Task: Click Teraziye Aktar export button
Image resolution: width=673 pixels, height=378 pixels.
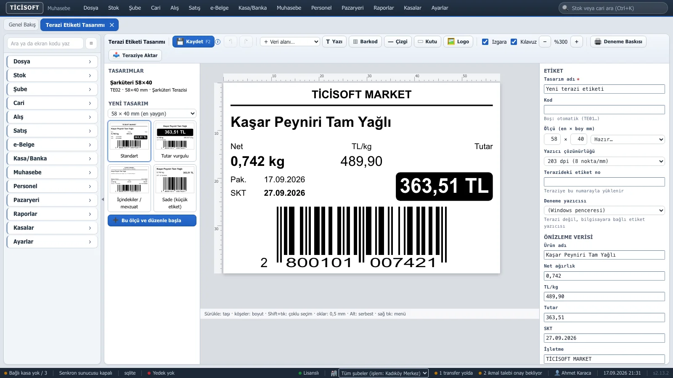Action: (135, 55)
